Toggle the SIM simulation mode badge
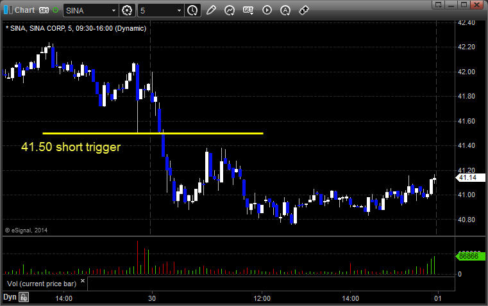The width and height of the screenshot is (488, 306). coord(44,10)
